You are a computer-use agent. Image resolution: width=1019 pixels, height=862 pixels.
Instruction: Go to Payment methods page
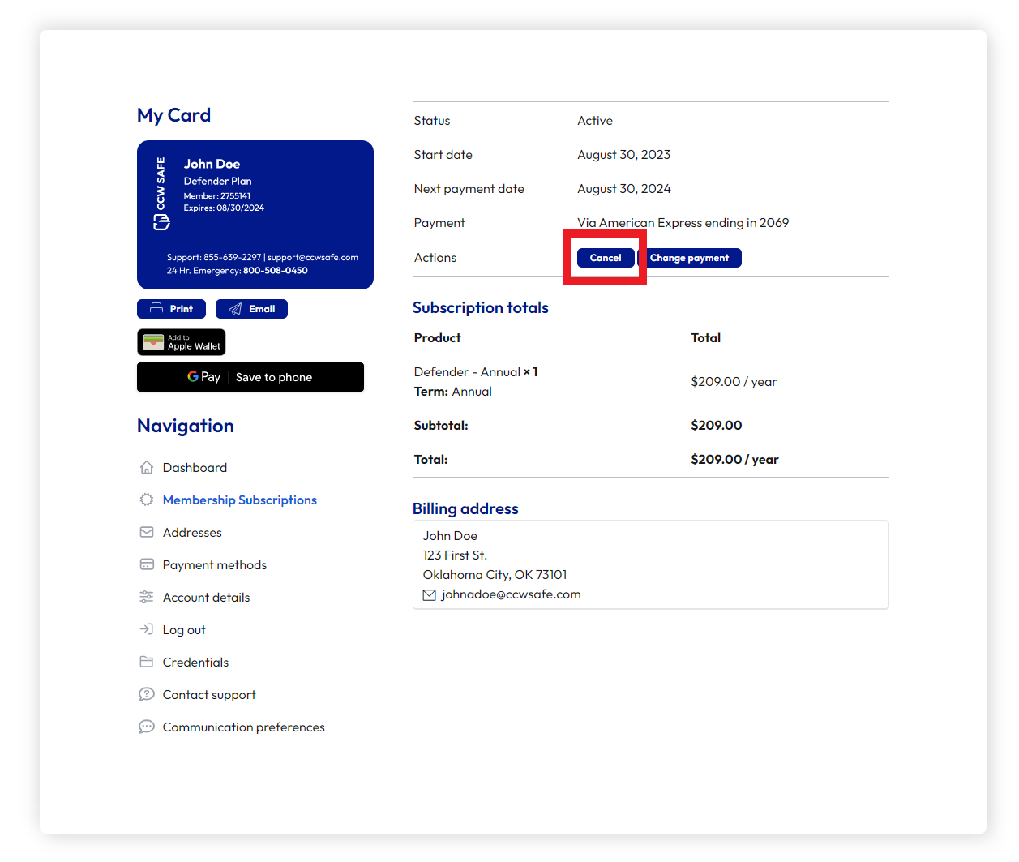pos(215,564)
